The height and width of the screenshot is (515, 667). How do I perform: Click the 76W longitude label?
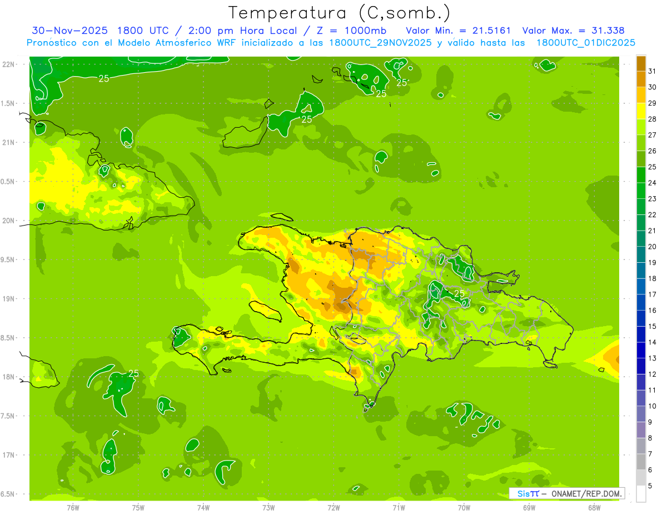click(73, 508)
